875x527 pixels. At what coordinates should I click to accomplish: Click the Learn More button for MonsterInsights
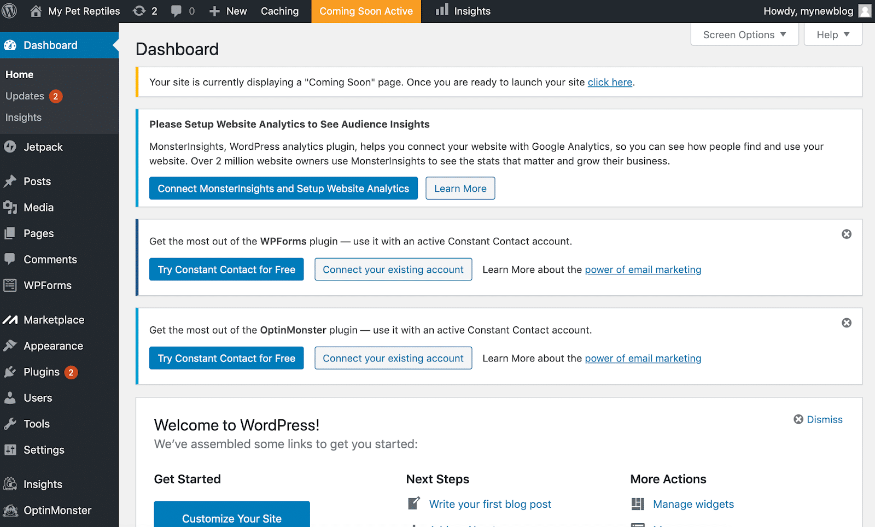[x=460, y=188]
